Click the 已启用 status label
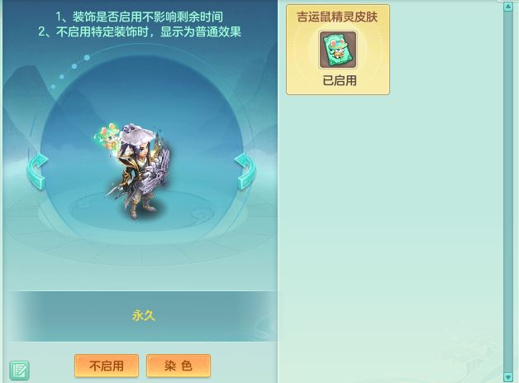Image resolution: width=519 pixels, height=383 pixels. pos(340,80)
